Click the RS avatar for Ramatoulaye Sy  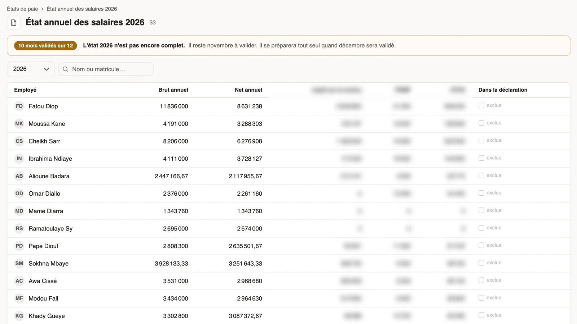pos(19,228)
